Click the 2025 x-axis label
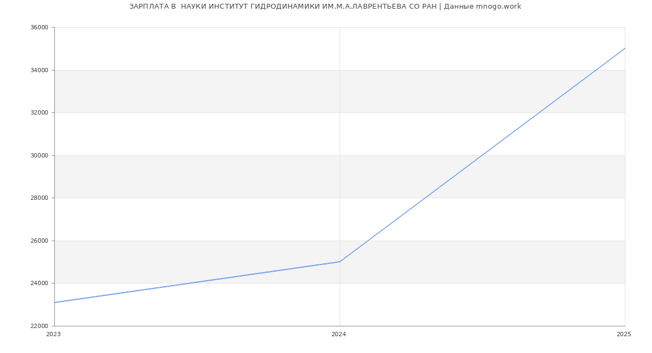 (x=624, y=335)
